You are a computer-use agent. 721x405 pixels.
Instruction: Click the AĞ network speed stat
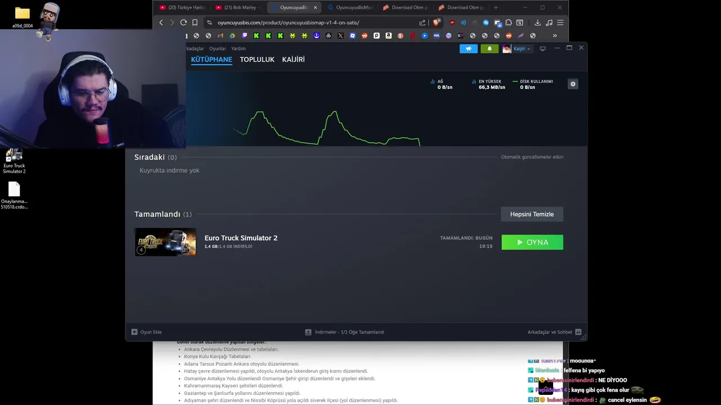pos(441,84)
